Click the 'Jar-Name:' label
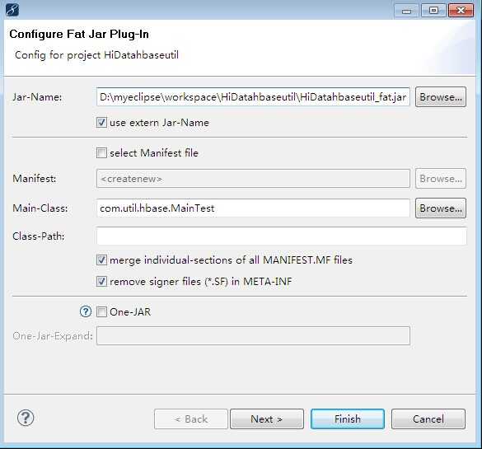The width and height of the screenshot is (482, 449). point(37,97)
